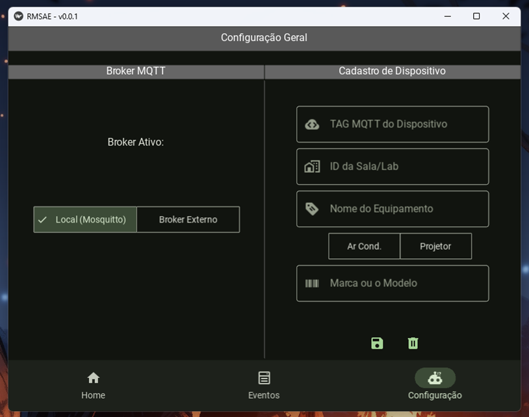Choose Ar Cond. equipment type
Viewport: 529px width, 417px height.
[x=365, y=246]
